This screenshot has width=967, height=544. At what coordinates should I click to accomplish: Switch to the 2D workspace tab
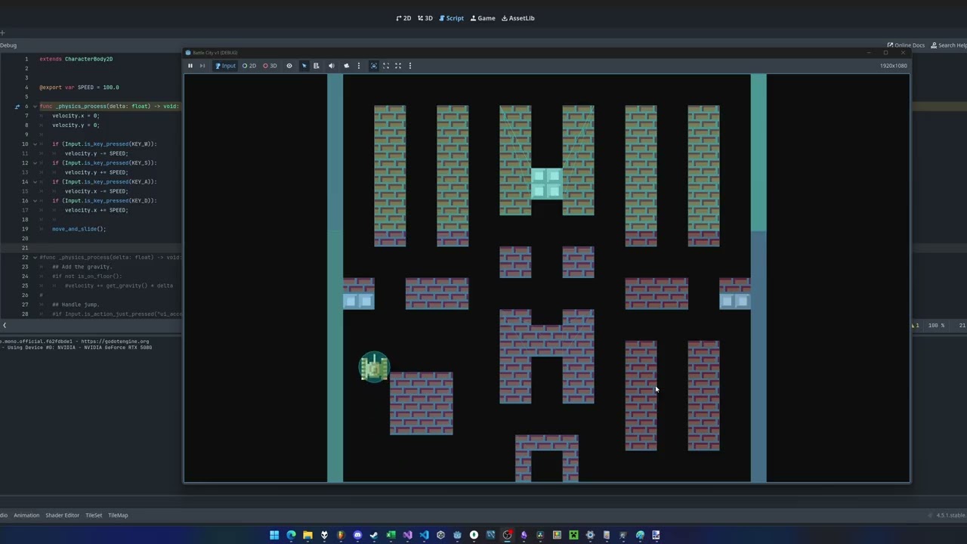tap(404, 18)
